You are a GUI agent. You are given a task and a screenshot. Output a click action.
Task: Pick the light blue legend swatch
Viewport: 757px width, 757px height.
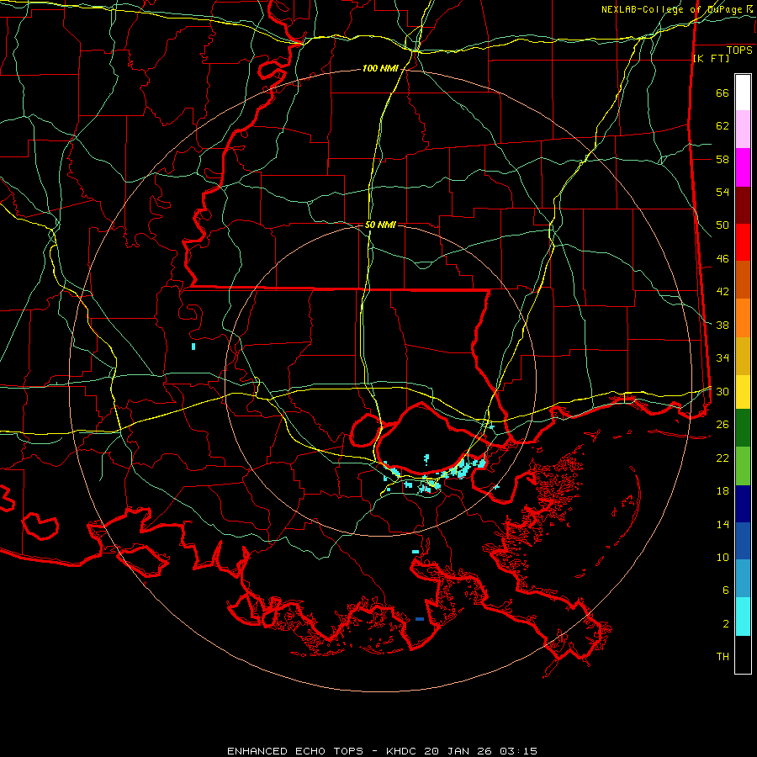click(x=743, y=579)
